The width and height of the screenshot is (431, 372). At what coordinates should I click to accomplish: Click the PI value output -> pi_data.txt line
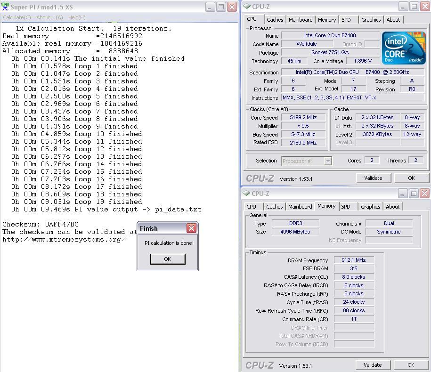tap(106, 210)
